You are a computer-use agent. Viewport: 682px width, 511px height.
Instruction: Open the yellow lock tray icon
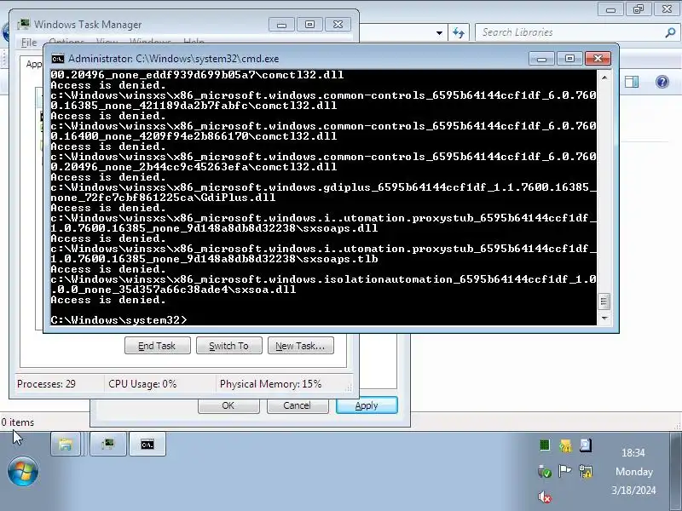coord(565,445)
